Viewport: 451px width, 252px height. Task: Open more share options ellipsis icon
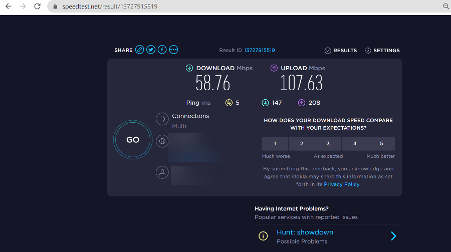[x=173, y=50]
